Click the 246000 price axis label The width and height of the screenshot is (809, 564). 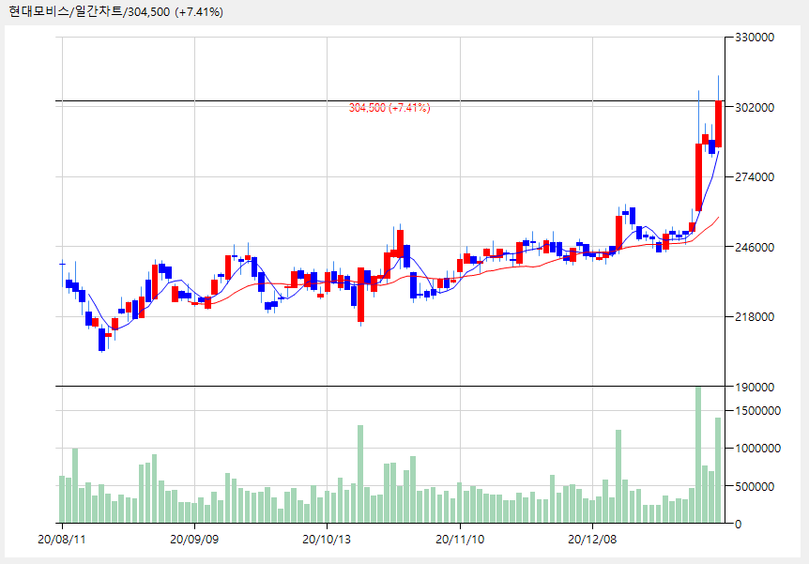tap(755, 247)
